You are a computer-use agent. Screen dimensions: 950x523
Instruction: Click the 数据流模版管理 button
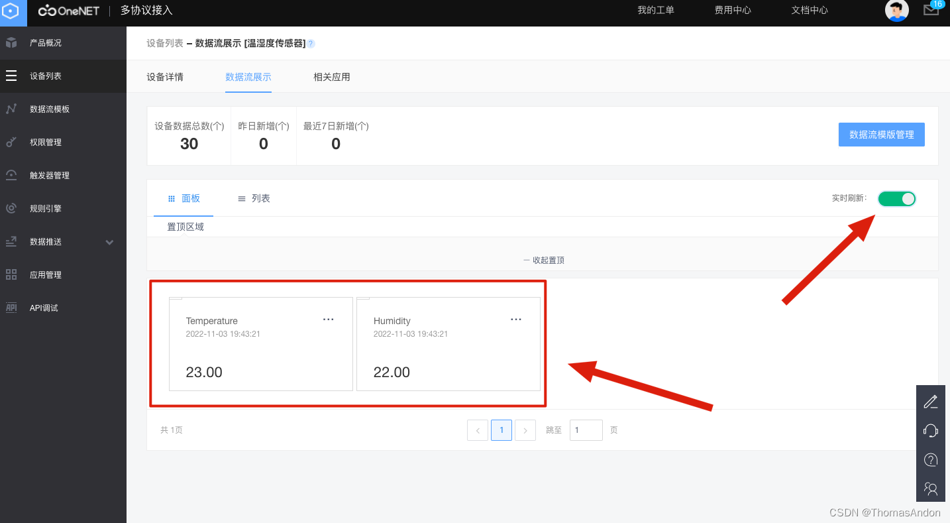pos(882,135)
